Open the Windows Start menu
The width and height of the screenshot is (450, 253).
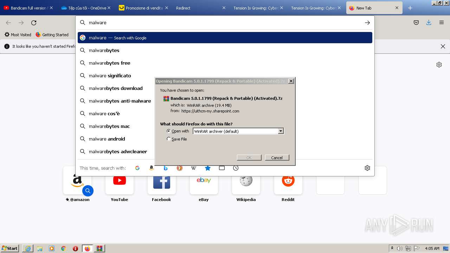10,248
